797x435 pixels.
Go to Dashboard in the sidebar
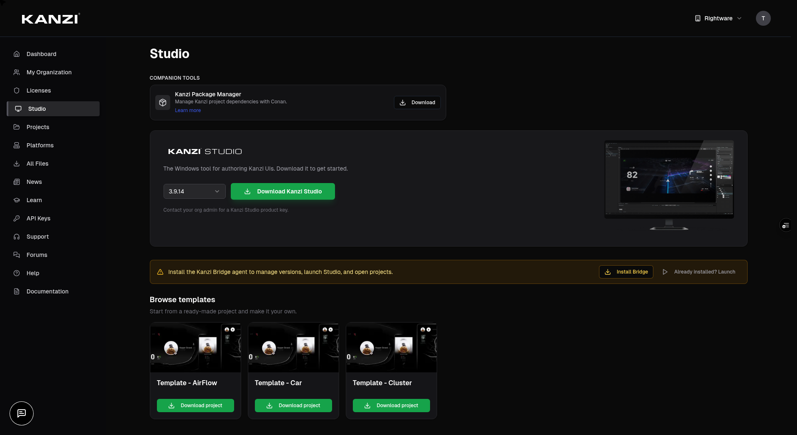click(x=53, y=54)
